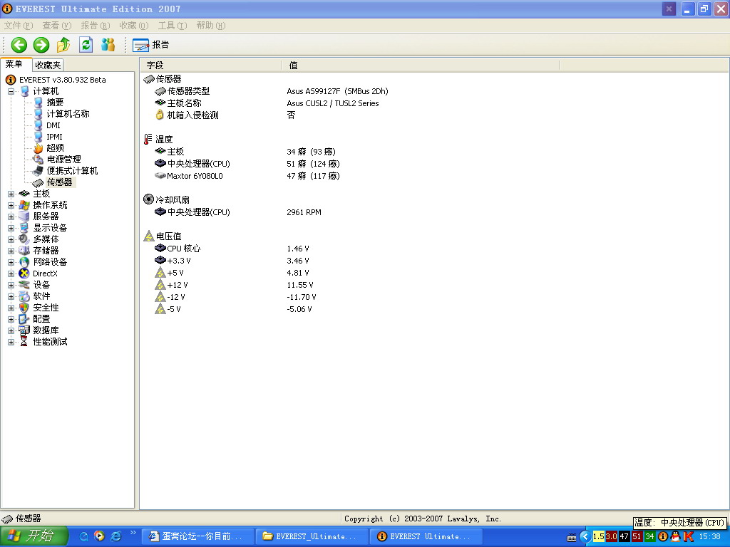Launch Internet Explorer from Quick Launch
Screen dimensions: 730x547
116,536
